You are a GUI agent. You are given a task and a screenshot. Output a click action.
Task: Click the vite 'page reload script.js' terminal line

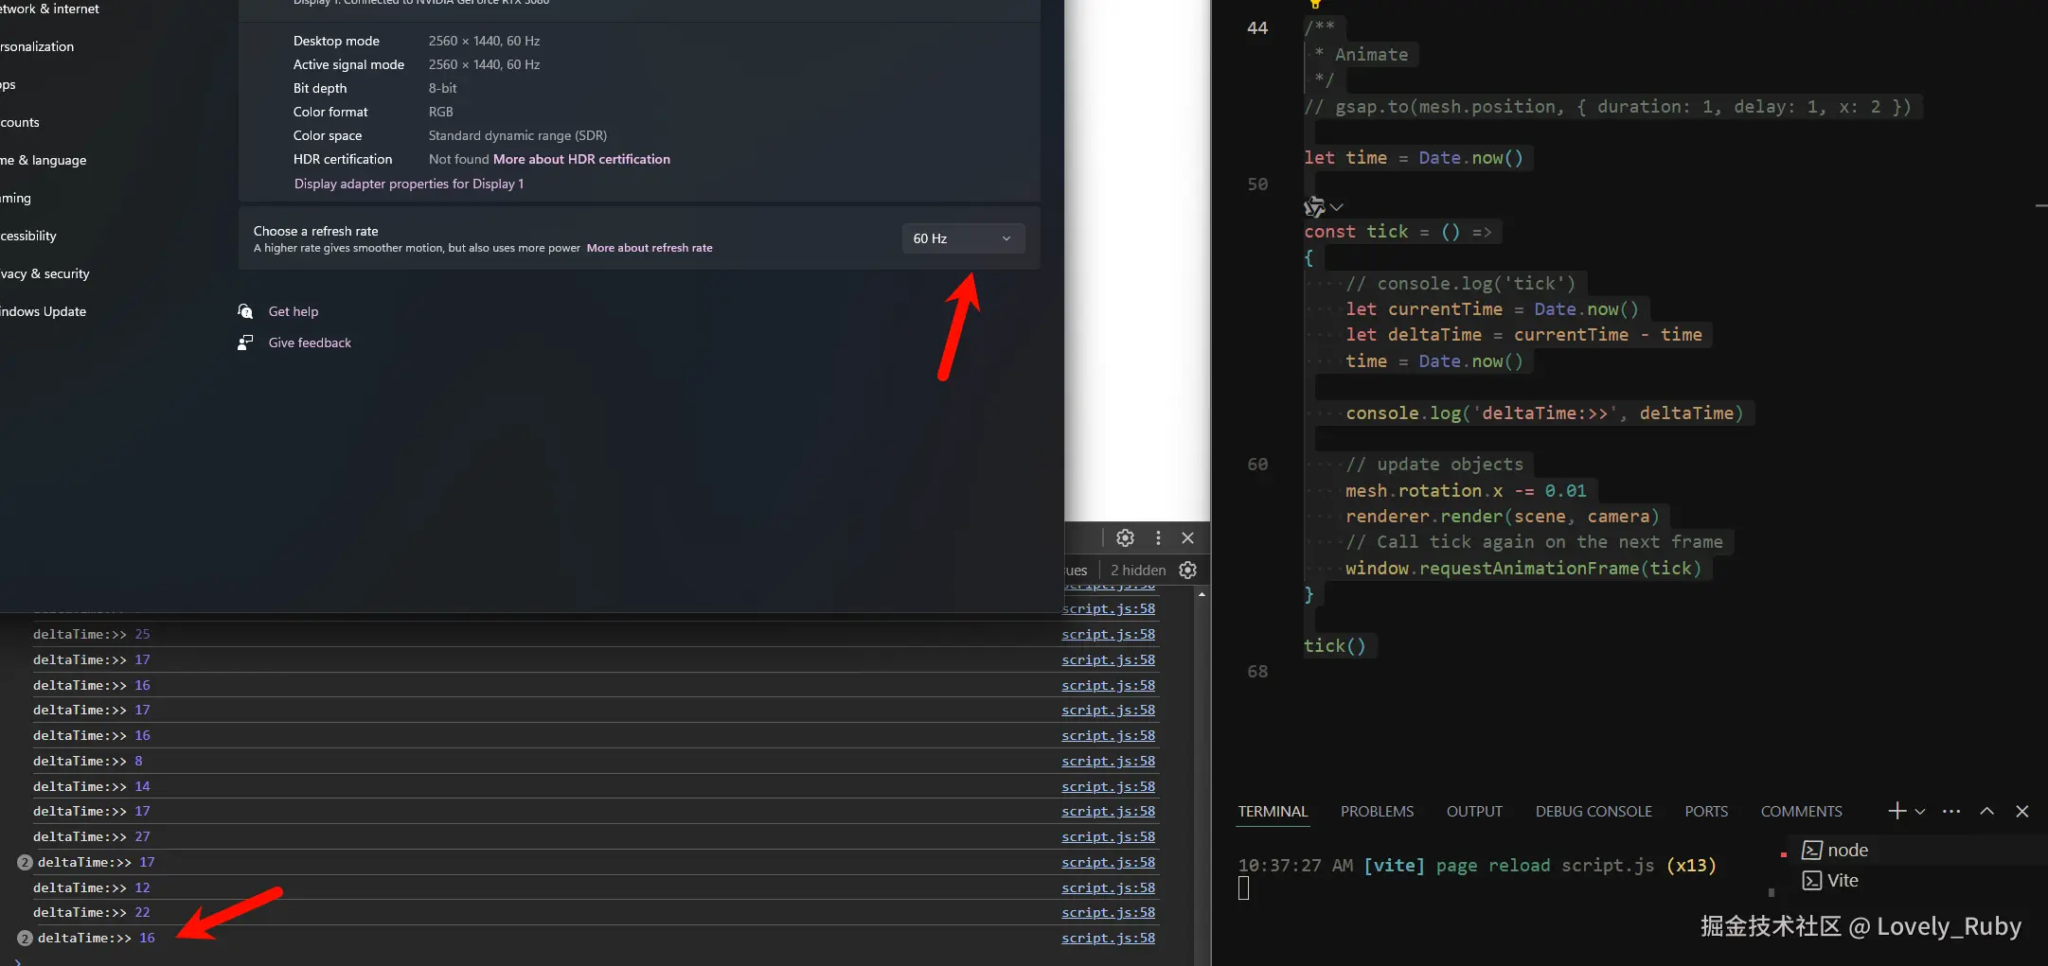1477,866
